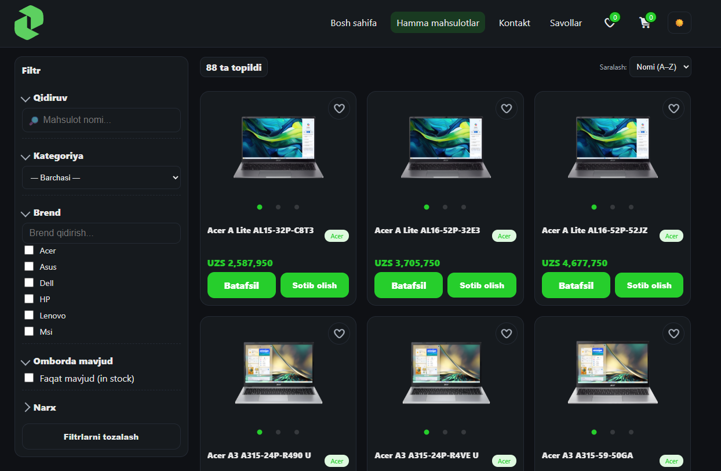Select third image dot on A315-59-50GA card
Screen dimensions: 721x471
pos(631,432)
